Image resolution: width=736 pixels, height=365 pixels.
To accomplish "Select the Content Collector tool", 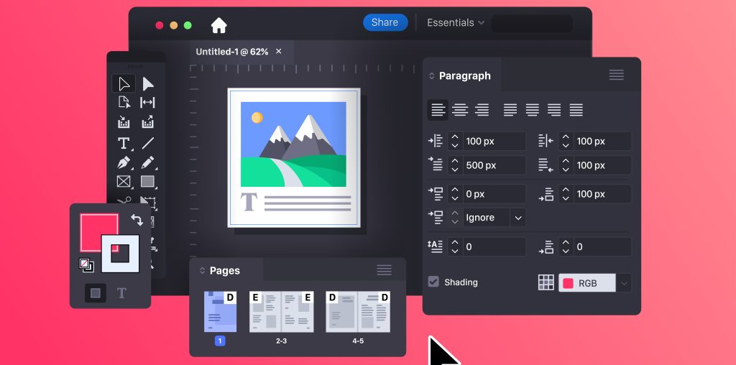I will coord(124,122).
